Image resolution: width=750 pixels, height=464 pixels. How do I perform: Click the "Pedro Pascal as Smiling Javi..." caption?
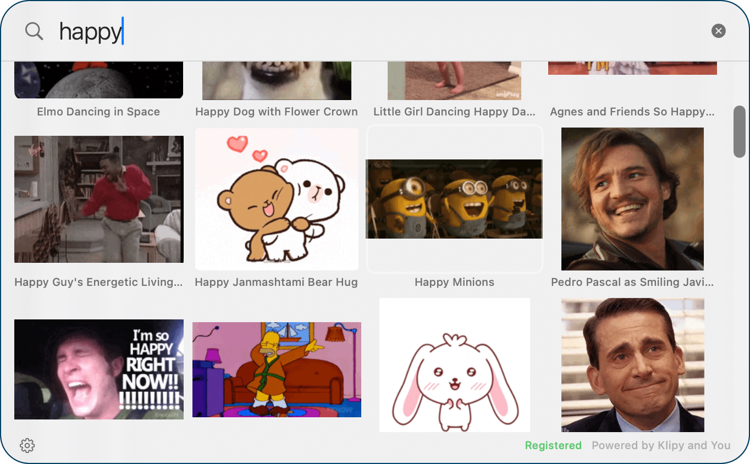click(632, 282)
